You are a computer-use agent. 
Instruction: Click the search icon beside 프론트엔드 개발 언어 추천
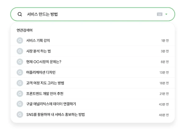pyautogui.click(x=20, y=94)
